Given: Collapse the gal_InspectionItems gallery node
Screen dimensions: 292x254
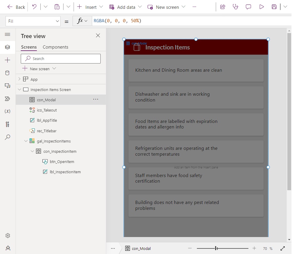Looking at the screenshot, I should click(x=26, y=141).
